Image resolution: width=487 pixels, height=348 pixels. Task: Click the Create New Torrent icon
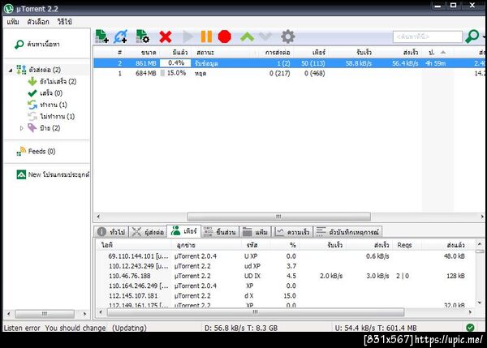(143, 37)
